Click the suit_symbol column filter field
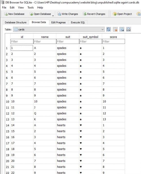The height and width of the screenshot is (174, 141). 91,41
